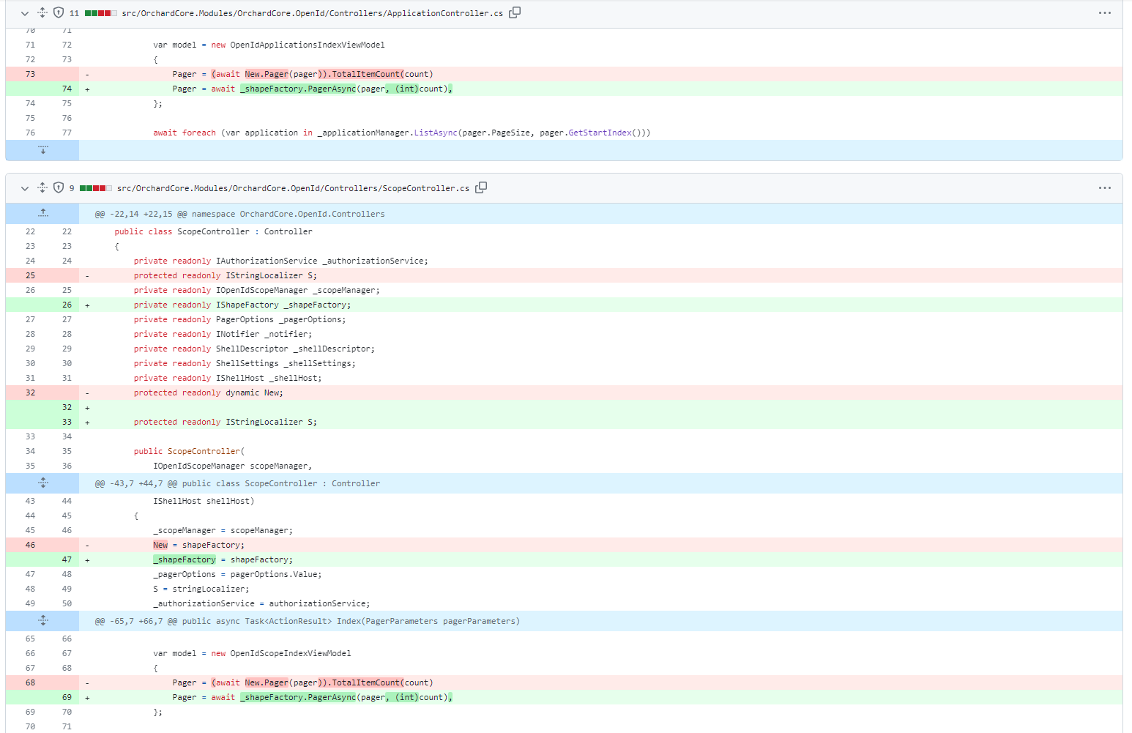Image resolution: width=1132 pixels, height=733 pixels.
Task: Select deleted line number 68
Action: (30, 682)
